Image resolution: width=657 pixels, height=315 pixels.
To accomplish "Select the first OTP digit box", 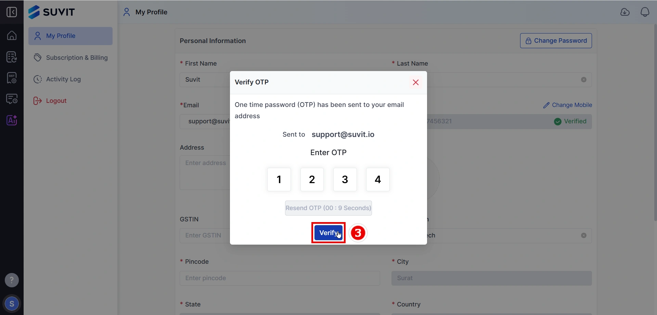I will pyautogui.click(x=279, y=179).
